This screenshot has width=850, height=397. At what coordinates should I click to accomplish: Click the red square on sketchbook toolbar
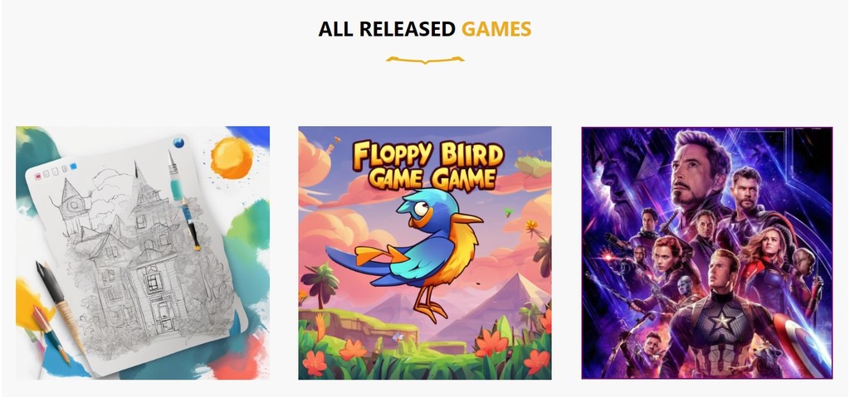point(38,176)
